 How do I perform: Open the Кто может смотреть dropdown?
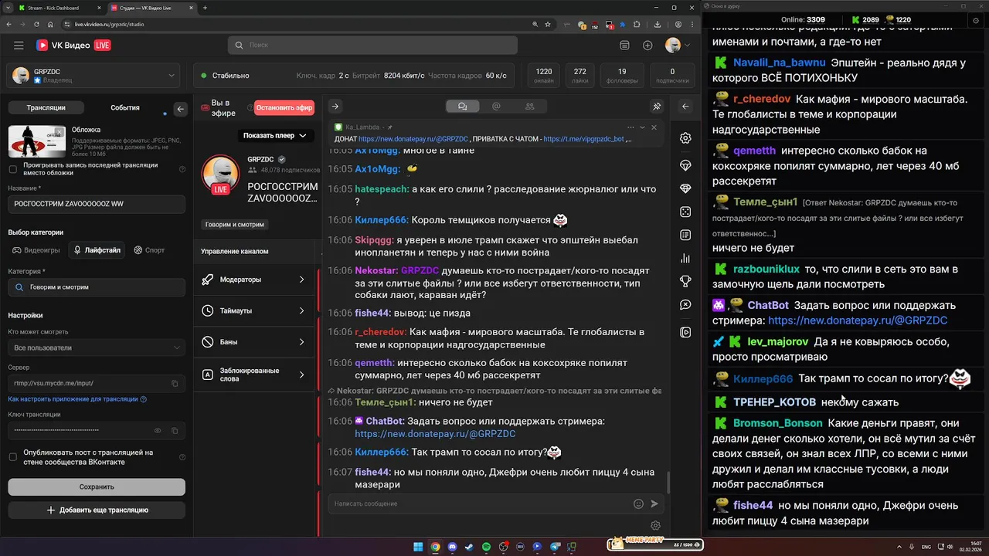coord(97,347)
